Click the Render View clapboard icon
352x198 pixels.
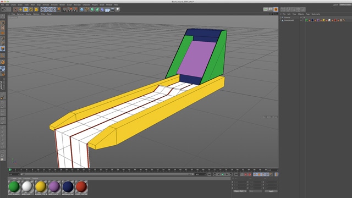65,9
